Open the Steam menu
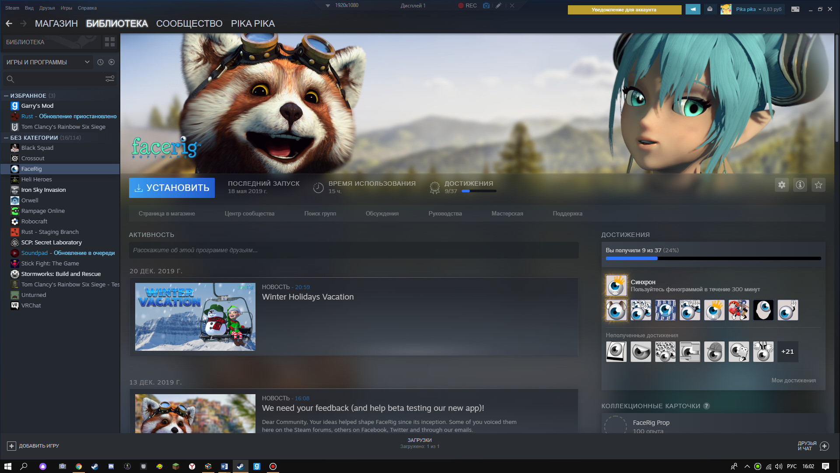The width and height of the screenshot is (840, 473). click(12, 8)
